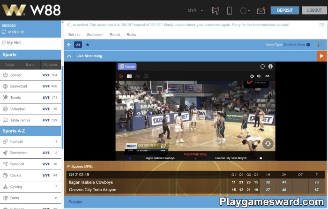Select the All filter pill
Image resolution: width=328 pixels, height=209 pixels.
[78, 45]
